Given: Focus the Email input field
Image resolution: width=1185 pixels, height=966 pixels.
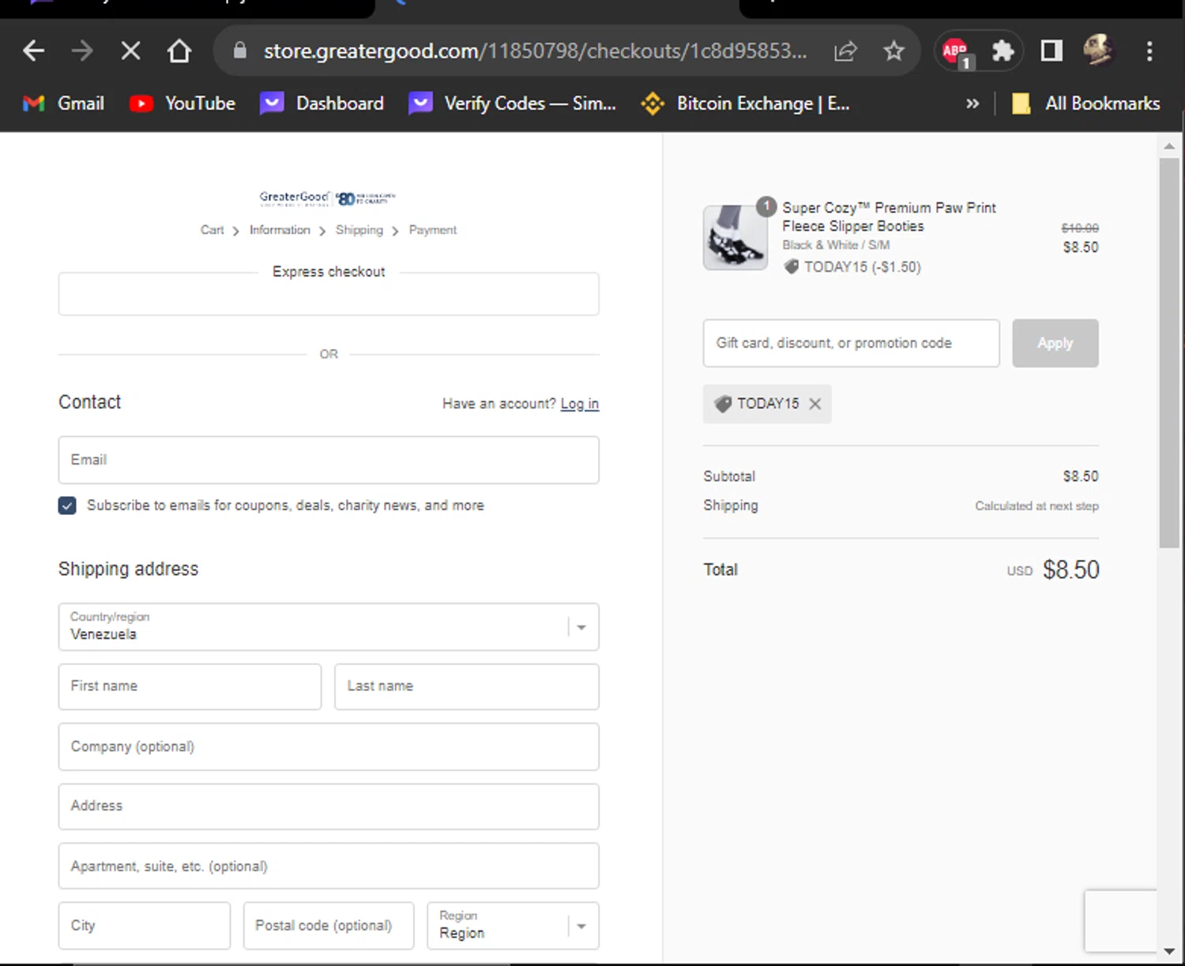Looking at the screenshot, I should (329, 460).
